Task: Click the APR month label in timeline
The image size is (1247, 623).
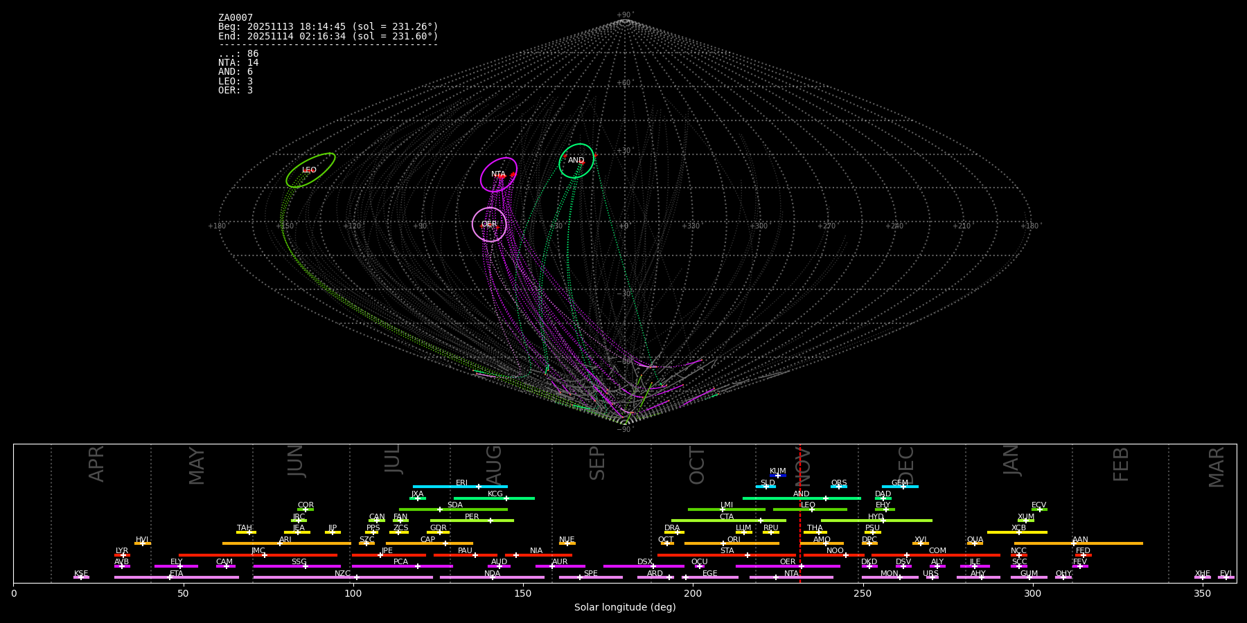Action: tap(96, 464)
